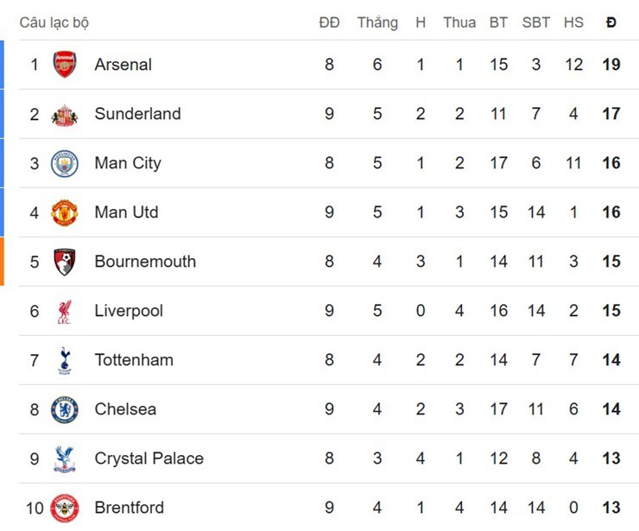Click the Bournemouth club crest icon
The height and width of the screenshot is (531, 639).
pyautogui.click(x=65, y=262)
